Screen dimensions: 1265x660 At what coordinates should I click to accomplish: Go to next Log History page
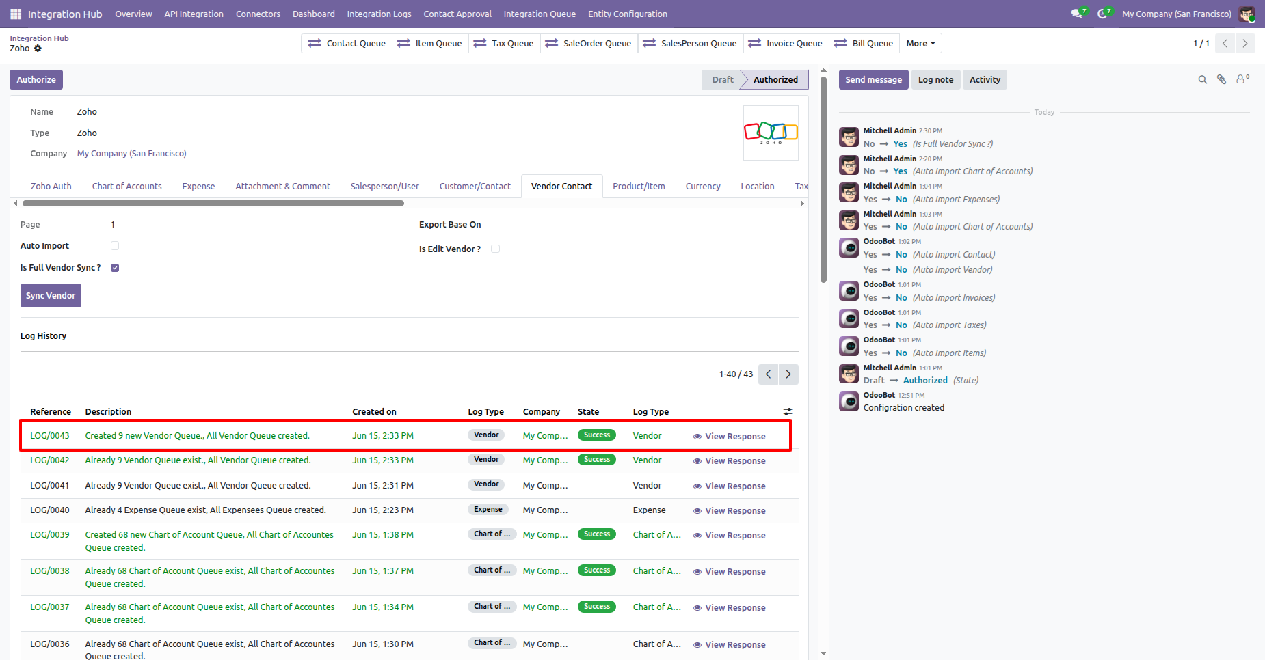tap(788, 374)
